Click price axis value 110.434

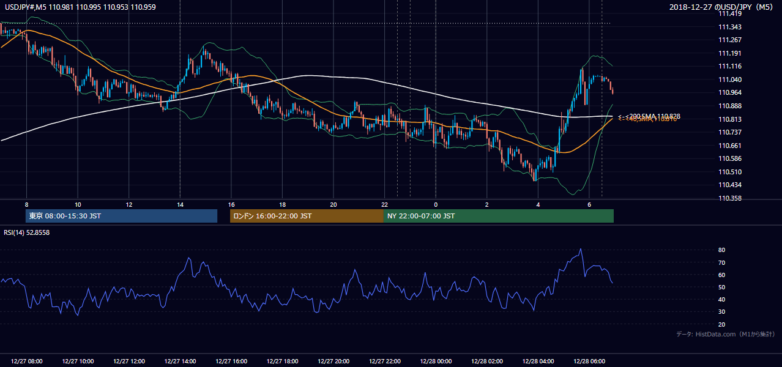[730, 185]
